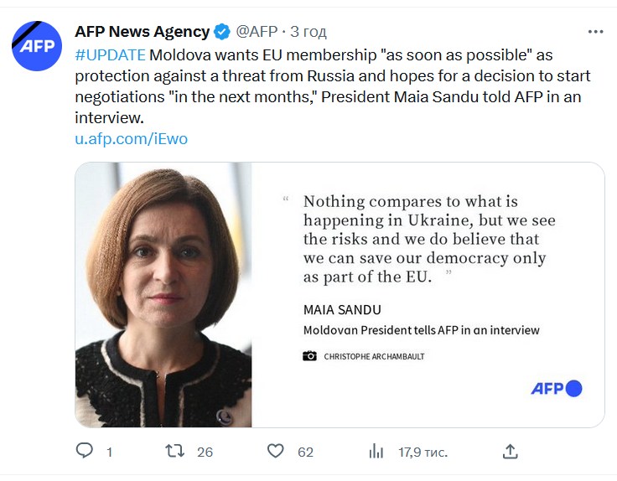Image resolution: width=617 pixels, height=481 pixels.
Task: Click the @AFP handle
Action: 257,32
